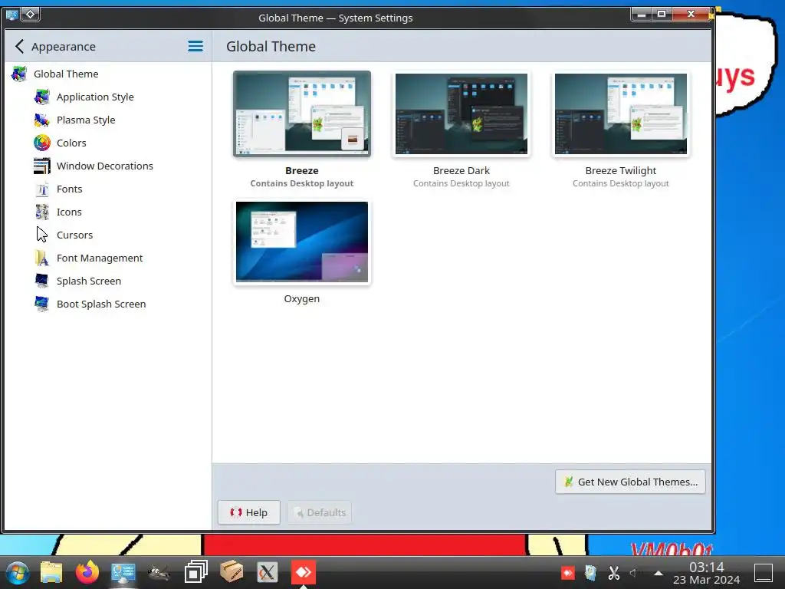This screenshot has height=589, width=785.
Task: Click the show desktop button in taskbar
Action: (764, 572)
